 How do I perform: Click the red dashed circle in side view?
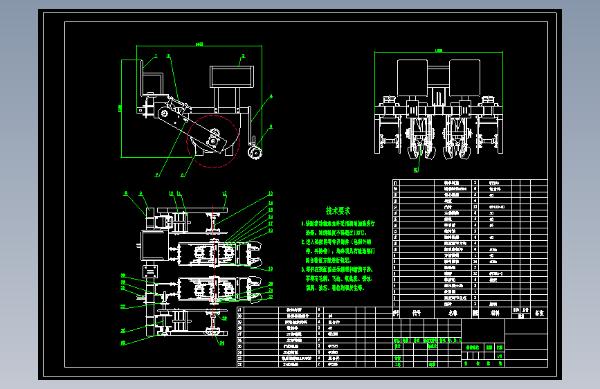coord(212,141)
